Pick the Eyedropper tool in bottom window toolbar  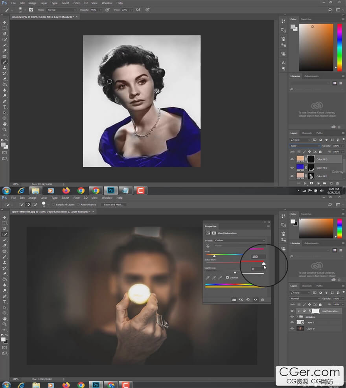4,246
